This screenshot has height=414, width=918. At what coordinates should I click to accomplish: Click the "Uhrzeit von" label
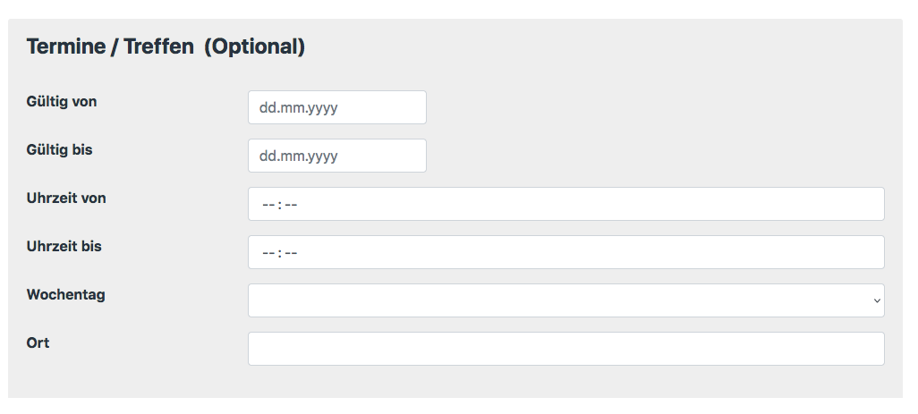point(66,199)
